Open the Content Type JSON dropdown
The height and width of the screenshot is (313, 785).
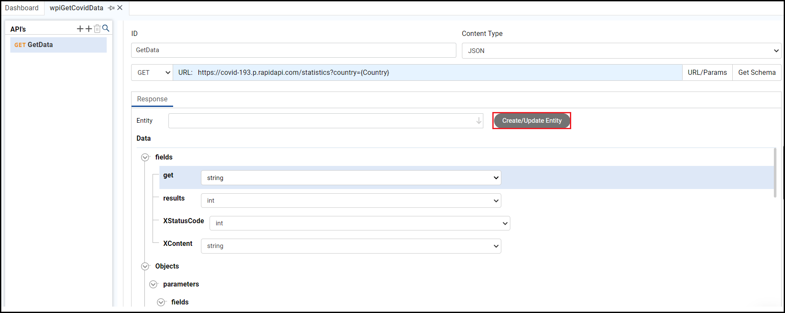pos(621,50)
